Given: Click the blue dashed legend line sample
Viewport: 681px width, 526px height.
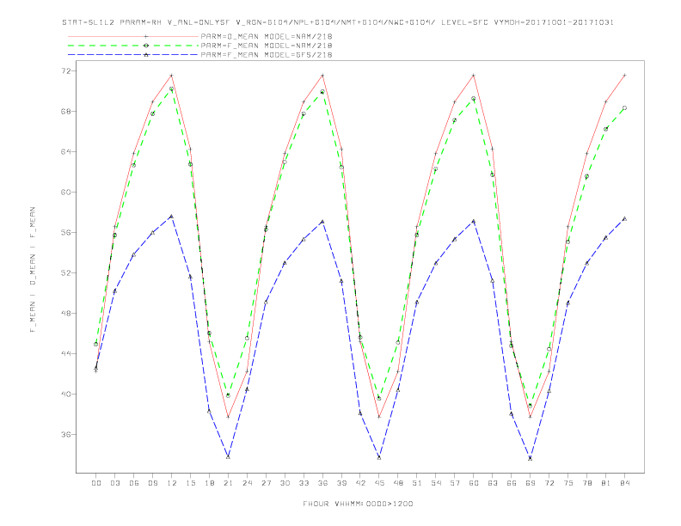Looking at the screenshot, I should tap(133, 55).
